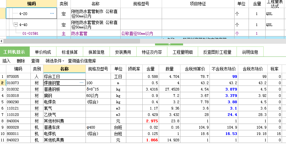Switch to the 单价构成 tab
This screenshot has height=150, width=286.
[x=43, y=52]
